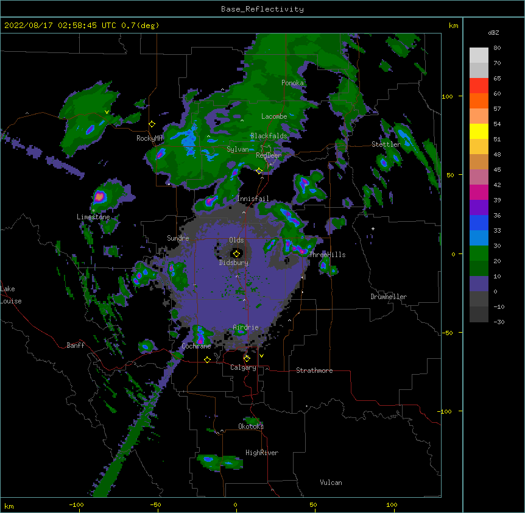
Task: Click the yellow V marker northeast of Calgary
Action: [261, 356]
